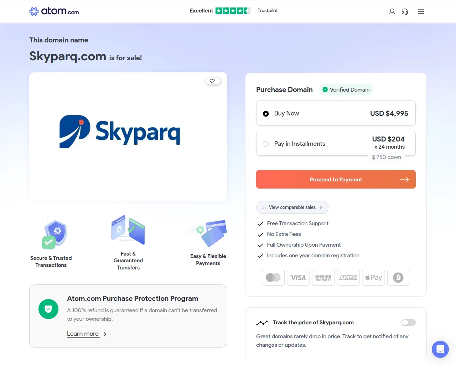Select the Visa payment icon

(x=298, y=277)
